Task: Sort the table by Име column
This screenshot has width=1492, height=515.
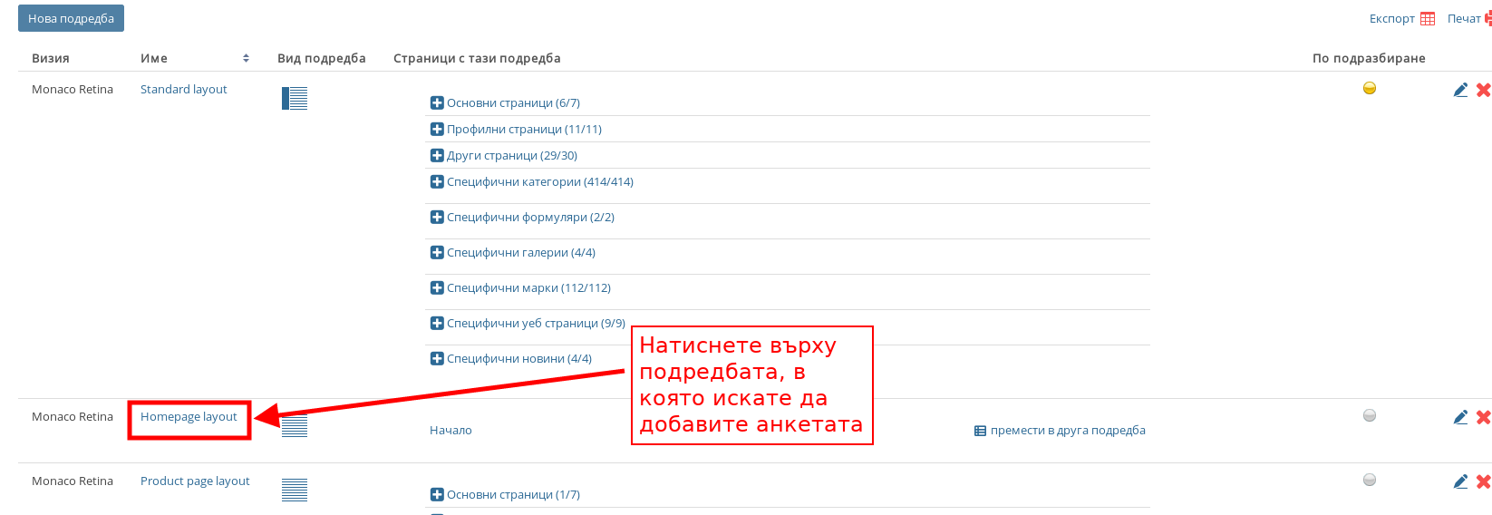Action: 246,58
